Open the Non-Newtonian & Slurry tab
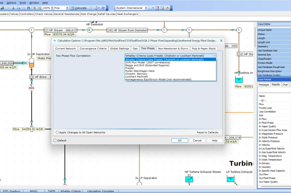The height and width of the screenshot is (193, 291). click(x=173, y=49)
